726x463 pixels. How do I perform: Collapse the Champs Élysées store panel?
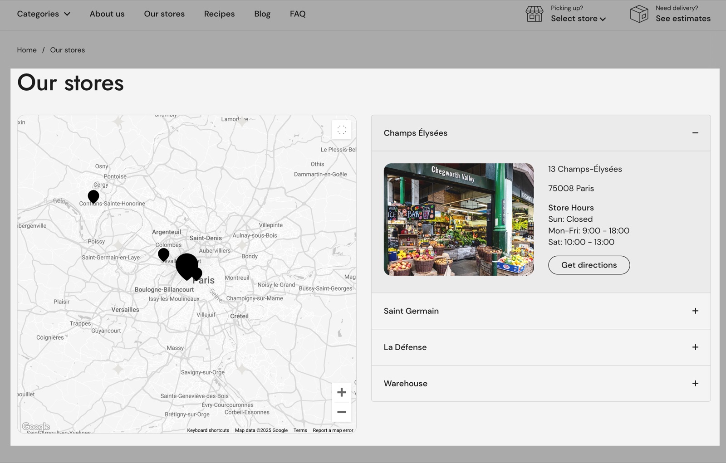coord(541,133)
